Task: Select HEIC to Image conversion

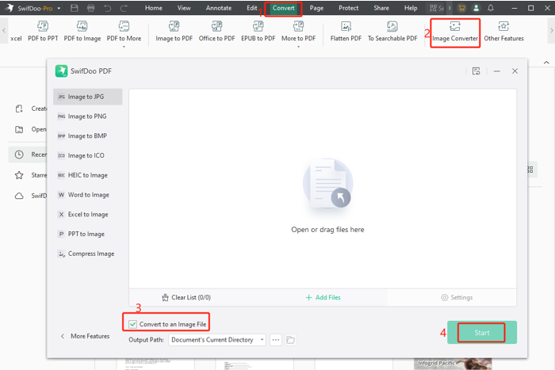Action: click(87, 175)
